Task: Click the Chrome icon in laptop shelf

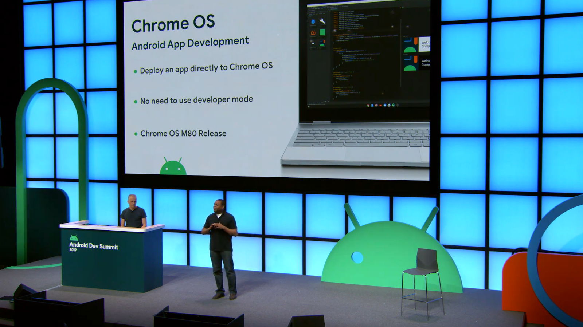Action: (368, 105)
